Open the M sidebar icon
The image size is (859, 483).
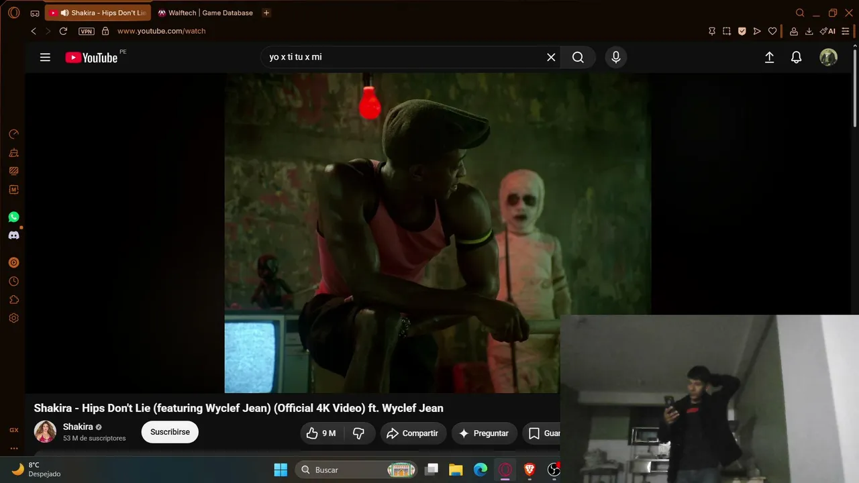pos(13,190)
